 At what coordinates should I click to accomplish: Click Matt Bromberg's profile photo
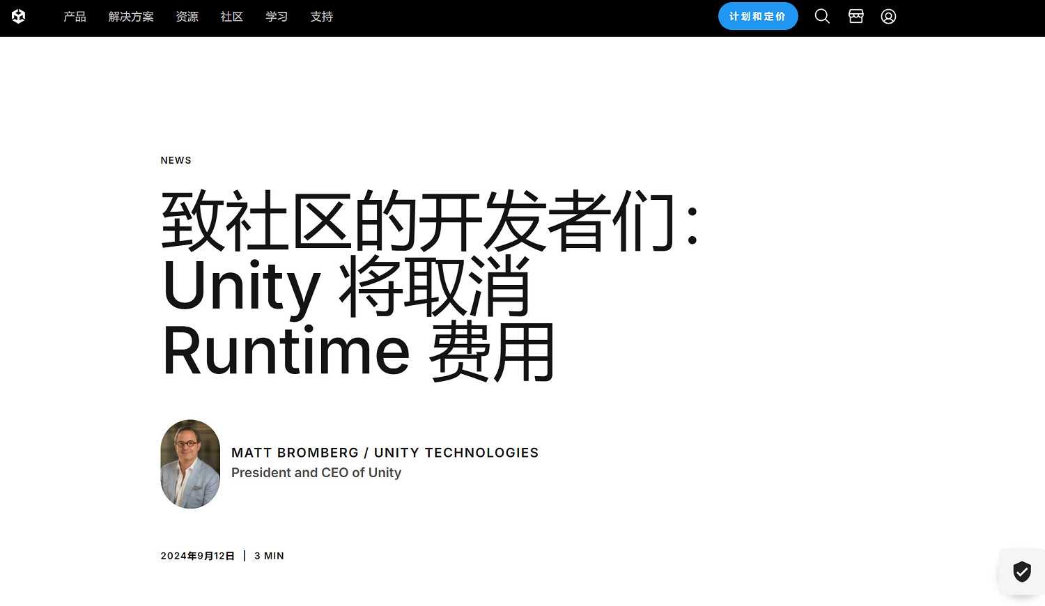click(x=190, y=464)
